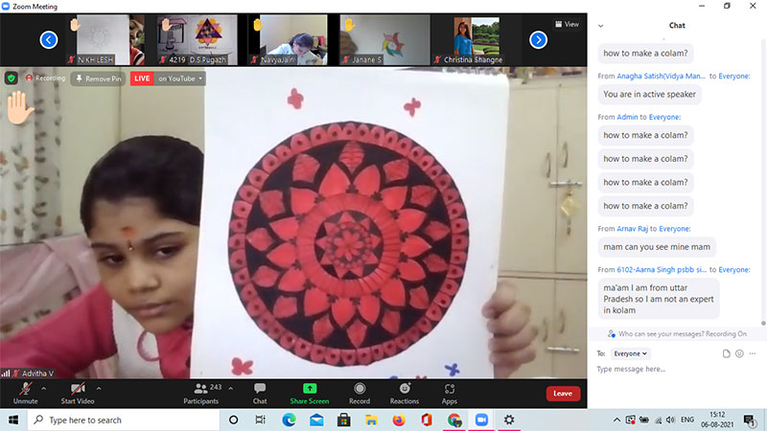Click the green encryption shield icon
This screenshot has height=431, width=767.
[x=12, y=79]
